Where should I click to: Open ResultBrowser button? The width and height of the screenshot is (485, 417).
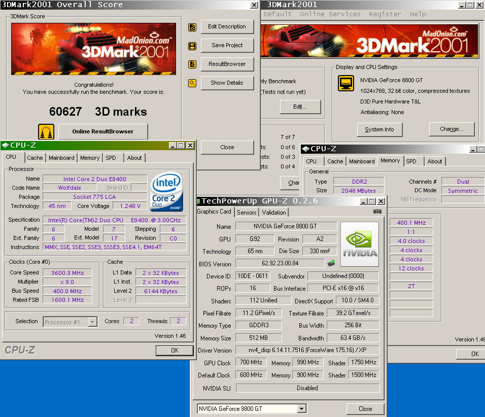coord(227,64)
